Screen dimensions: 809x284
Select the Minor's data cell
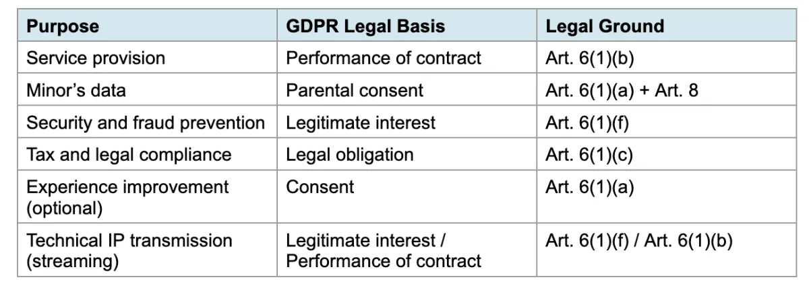pos(147,90)
